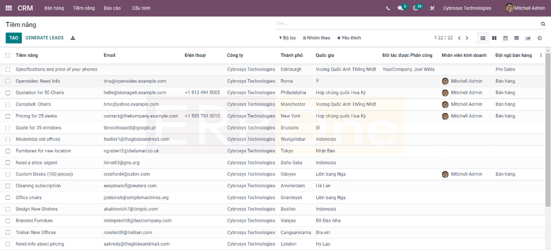Image resolution: width=551 pixels, height=250 pixels.
Task: Check the Opensides: Need Info row
Action: (8, 81)
